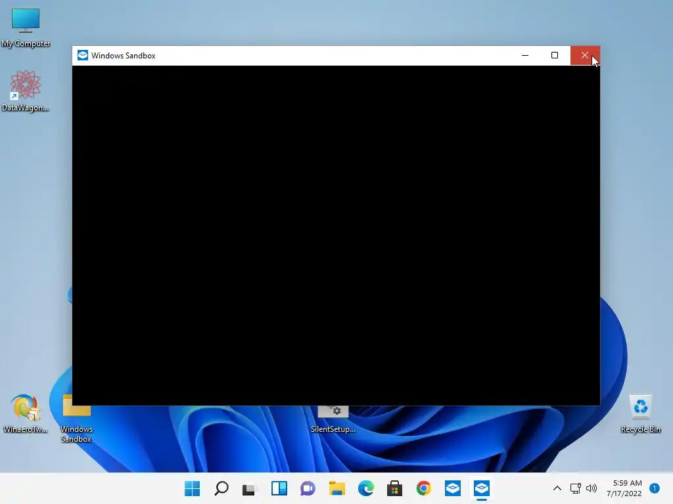Open File Explorer from taskbar
Screen dimensions: 673x504
tap(337, 488)
